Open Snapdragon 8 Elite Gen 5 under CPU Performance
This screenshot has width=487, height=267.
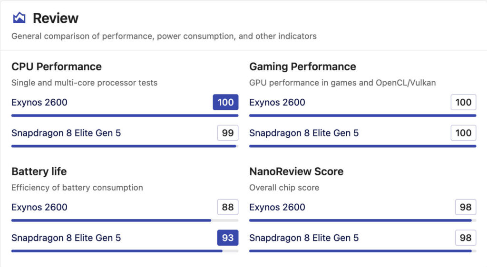coord(66,133)
